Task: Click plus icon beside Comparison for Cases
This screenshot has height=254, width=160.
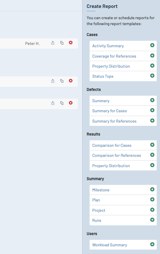Action: [152, 145]
